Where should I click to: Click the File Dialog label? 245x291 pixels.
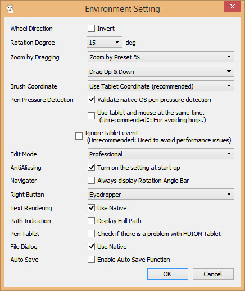pos(24,247)
